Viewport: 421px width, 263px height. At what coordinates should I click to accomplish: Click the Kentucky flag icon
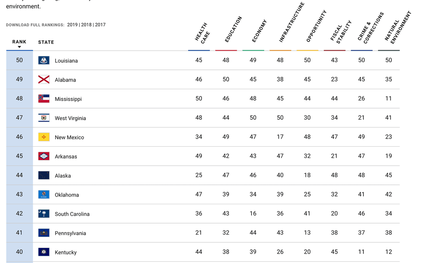click(44, 252)
